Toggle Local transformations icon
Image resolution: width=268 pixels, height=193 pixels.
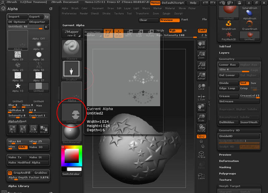201,87
